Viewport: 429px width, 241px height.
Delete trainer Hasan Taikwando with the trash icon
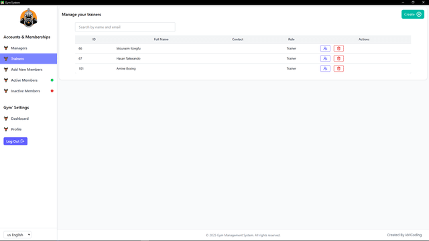pyautogui.click(x=339, y=58)
